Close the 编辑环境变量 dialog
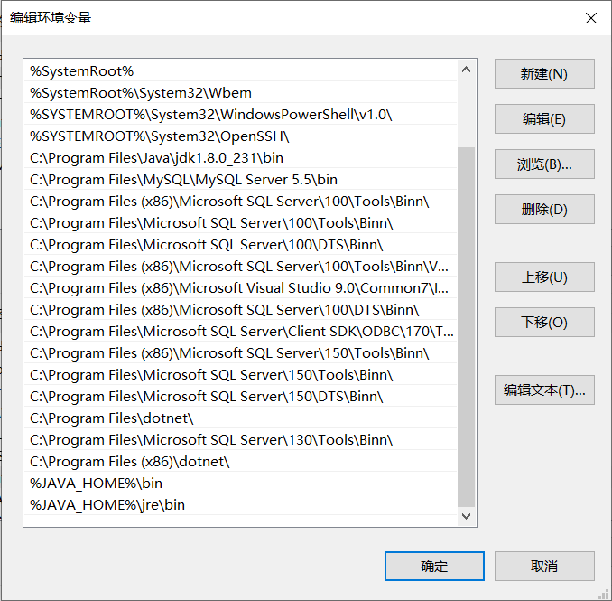 (591, 18)
